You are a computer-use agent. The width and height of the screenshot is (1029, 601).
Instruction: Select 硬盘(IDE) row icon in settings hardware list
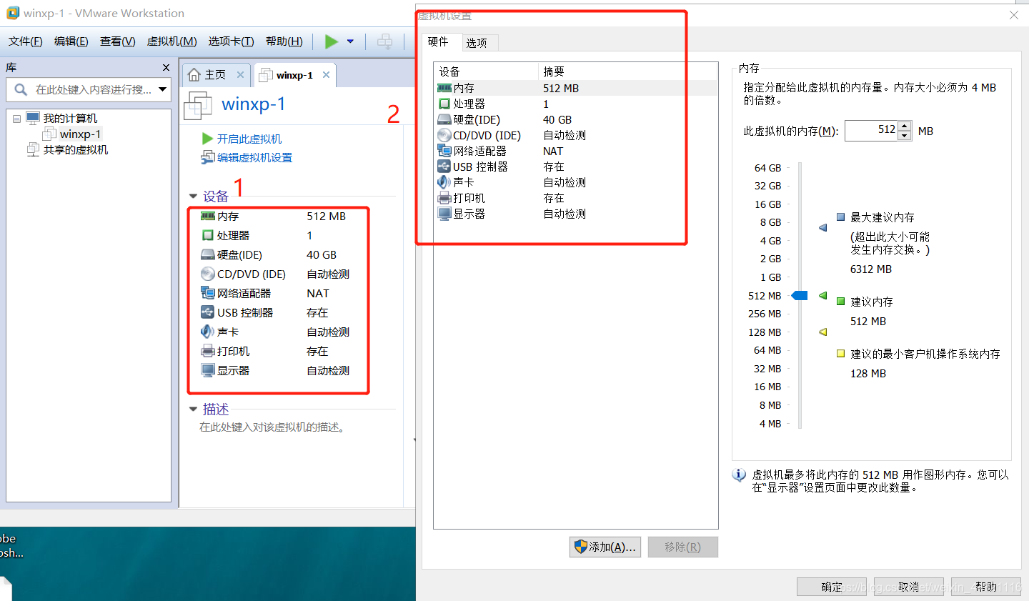(444, 119)
